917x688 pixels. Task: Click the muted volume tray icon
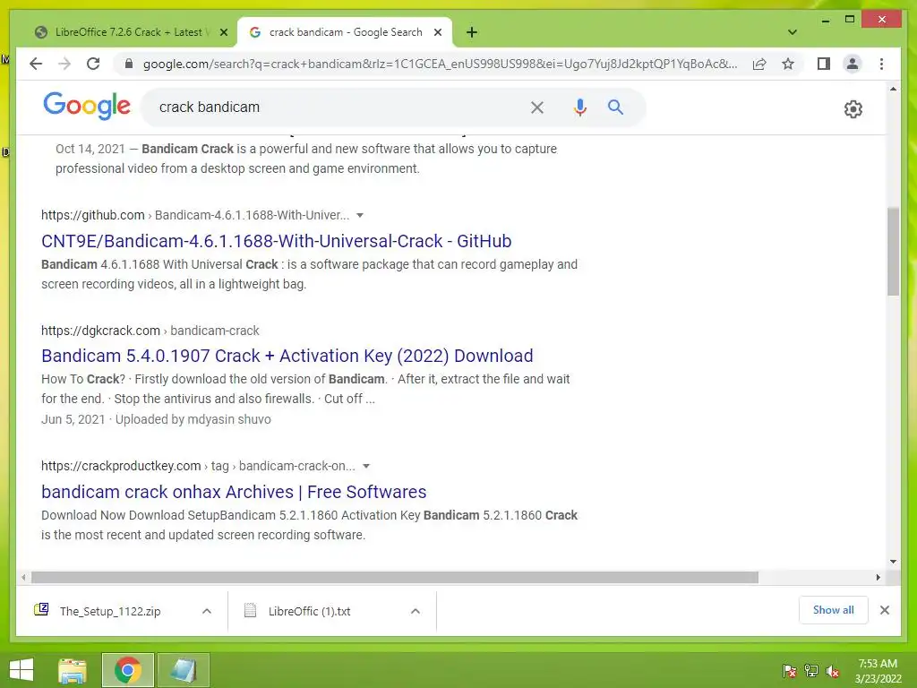click(832, 671)
